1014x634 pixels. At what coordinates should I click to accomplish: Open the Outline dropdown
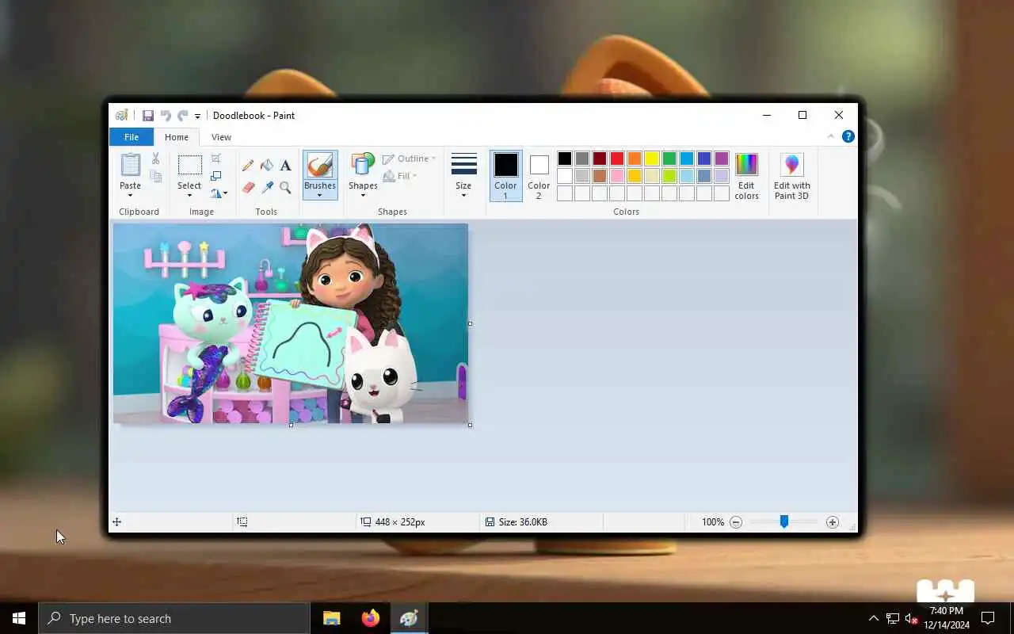click(409, 158)
